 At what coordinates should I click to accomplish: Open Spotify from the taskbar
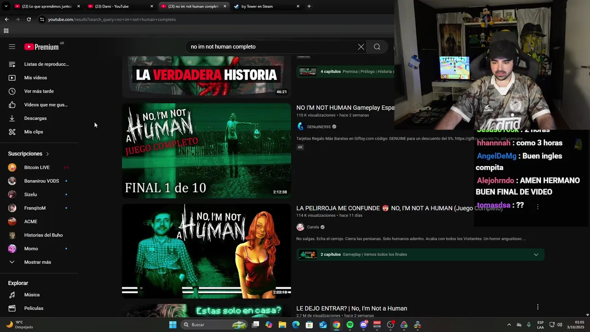350,325
